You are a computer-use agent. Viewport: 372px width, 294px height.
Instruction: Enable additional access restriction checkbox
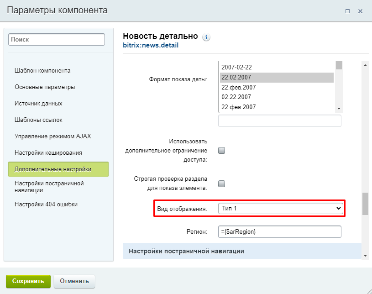221,151
